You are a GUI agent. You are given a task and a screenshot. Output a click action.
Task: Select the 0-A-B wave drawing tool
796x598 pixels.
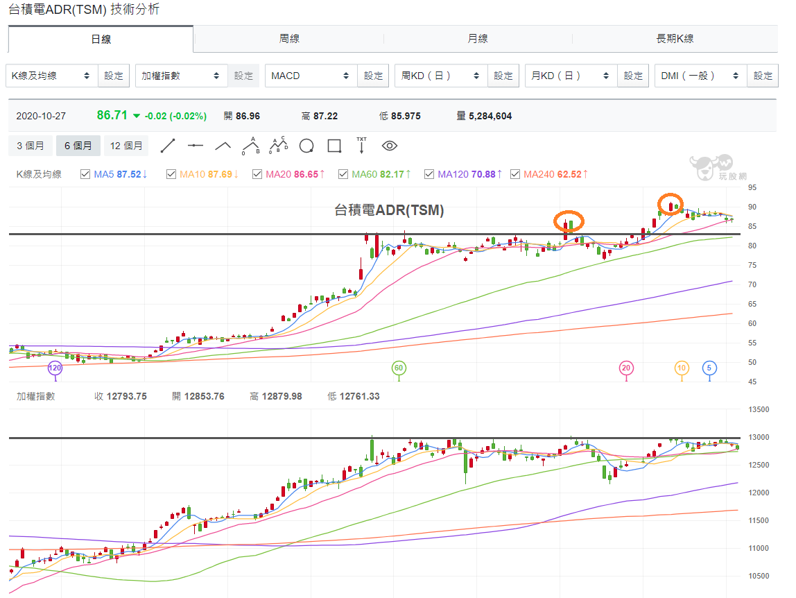(251, 146)
